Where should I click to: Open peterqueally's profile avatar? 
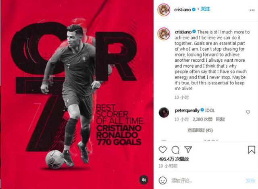coord(164,112)
